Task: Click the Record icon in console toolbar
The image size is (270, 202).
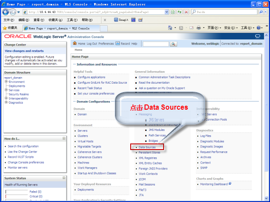Action: click(x=118, y=43)
